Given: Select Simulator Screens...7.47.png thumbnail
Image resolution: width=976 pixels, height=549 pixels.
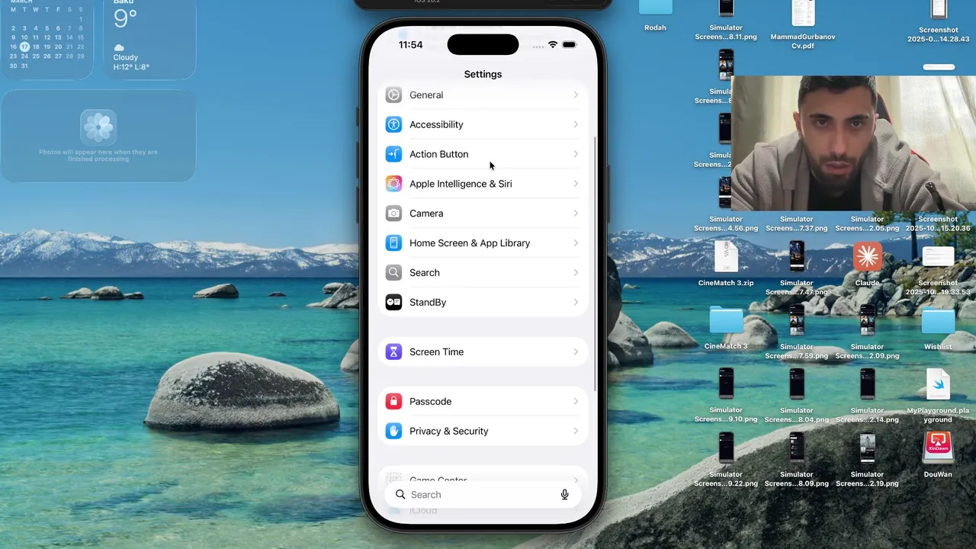Looking at the screenshot, I should (x=797, y=257).
